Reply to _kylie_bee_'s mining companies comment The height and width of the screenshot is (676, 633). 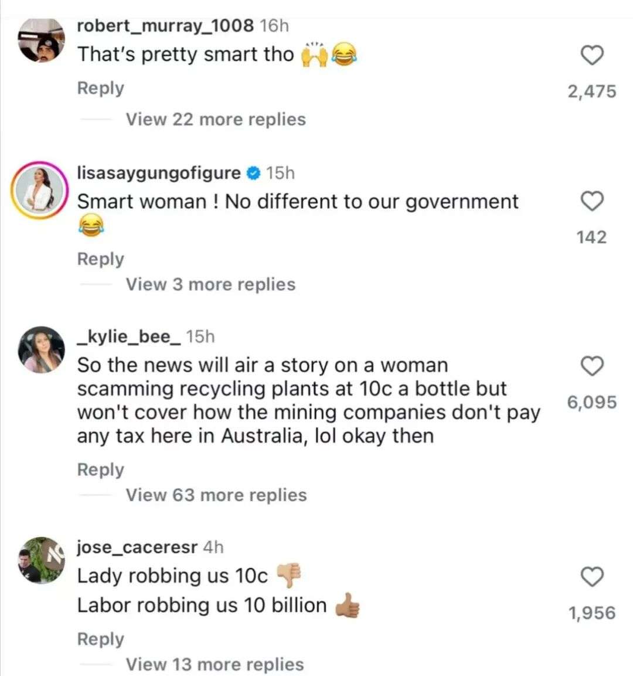click(101, 470)
